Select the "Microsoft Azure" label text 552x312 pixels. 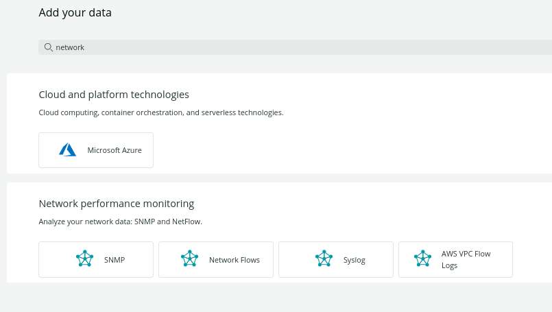[x=115, y=150]
